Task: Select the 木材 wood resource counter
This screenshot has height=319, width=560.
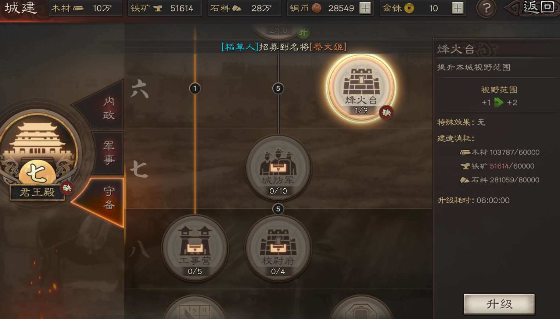Action: point(85,8)
